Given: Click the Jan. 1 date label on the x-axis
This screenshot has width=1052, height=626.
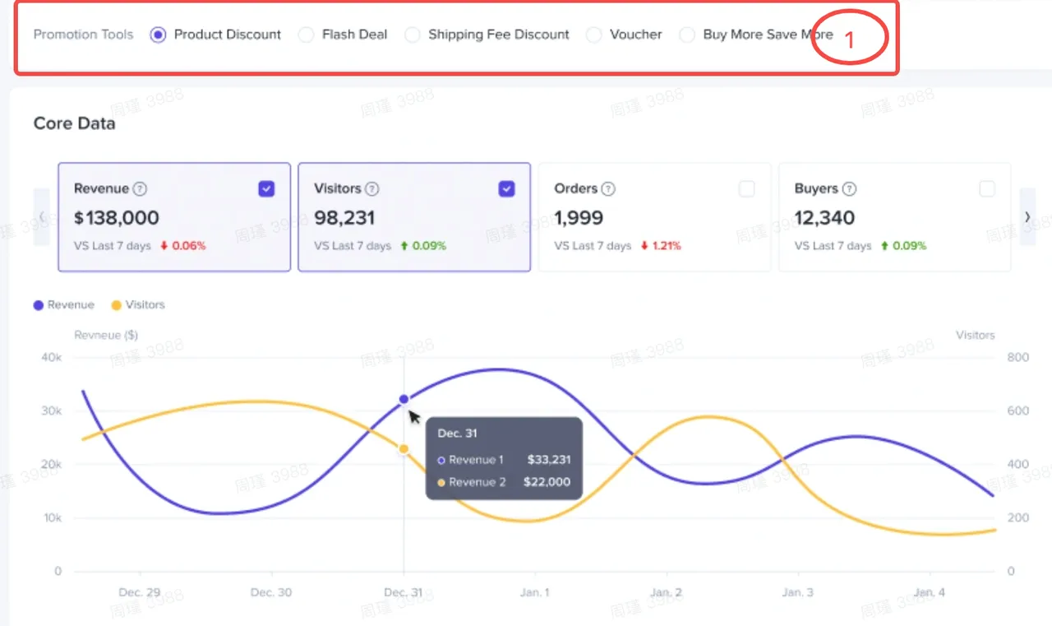Looking at the screenshot, I should [535, 592].
